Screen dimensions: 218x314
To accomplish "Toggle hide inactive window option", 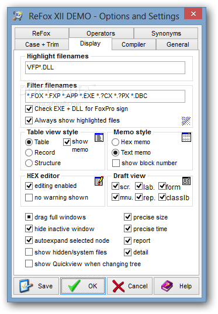I will (x=29, y=228).
